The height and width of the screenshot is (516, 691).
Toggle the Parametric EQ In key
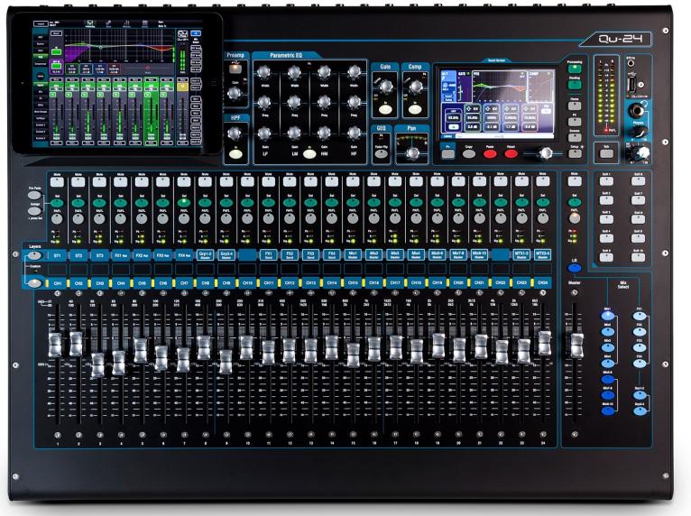pyautogui.click(x=309, y=153)
